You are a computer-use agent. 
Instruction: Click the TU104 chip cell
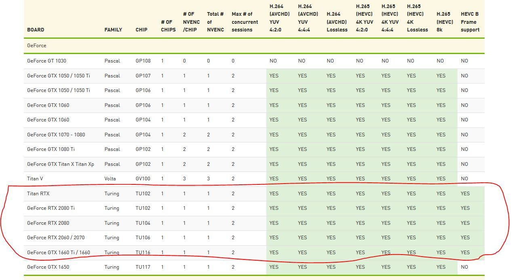[143, 223]
